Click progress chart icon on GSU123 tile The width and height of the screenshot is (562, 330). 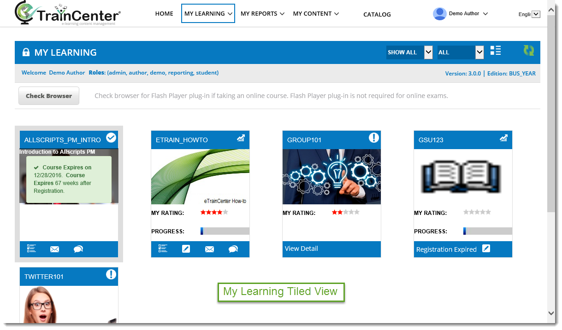(503, 138)
